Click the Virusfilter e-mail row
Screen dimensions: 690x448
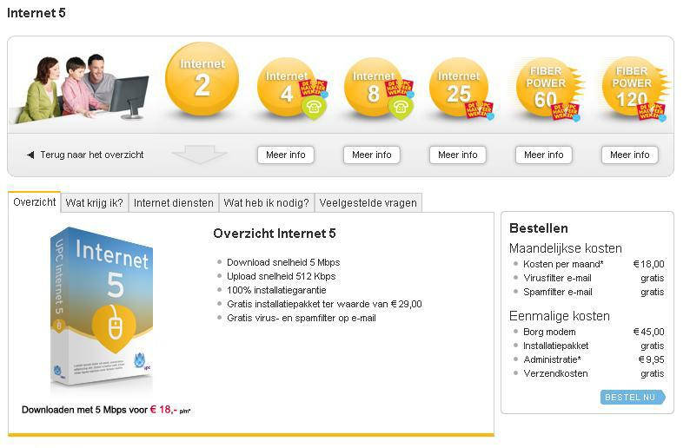click(x=589, y=278)
